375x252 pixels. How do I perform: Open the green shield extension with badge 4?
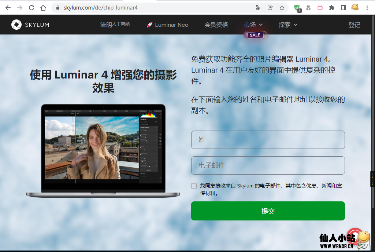click(297, 8)
